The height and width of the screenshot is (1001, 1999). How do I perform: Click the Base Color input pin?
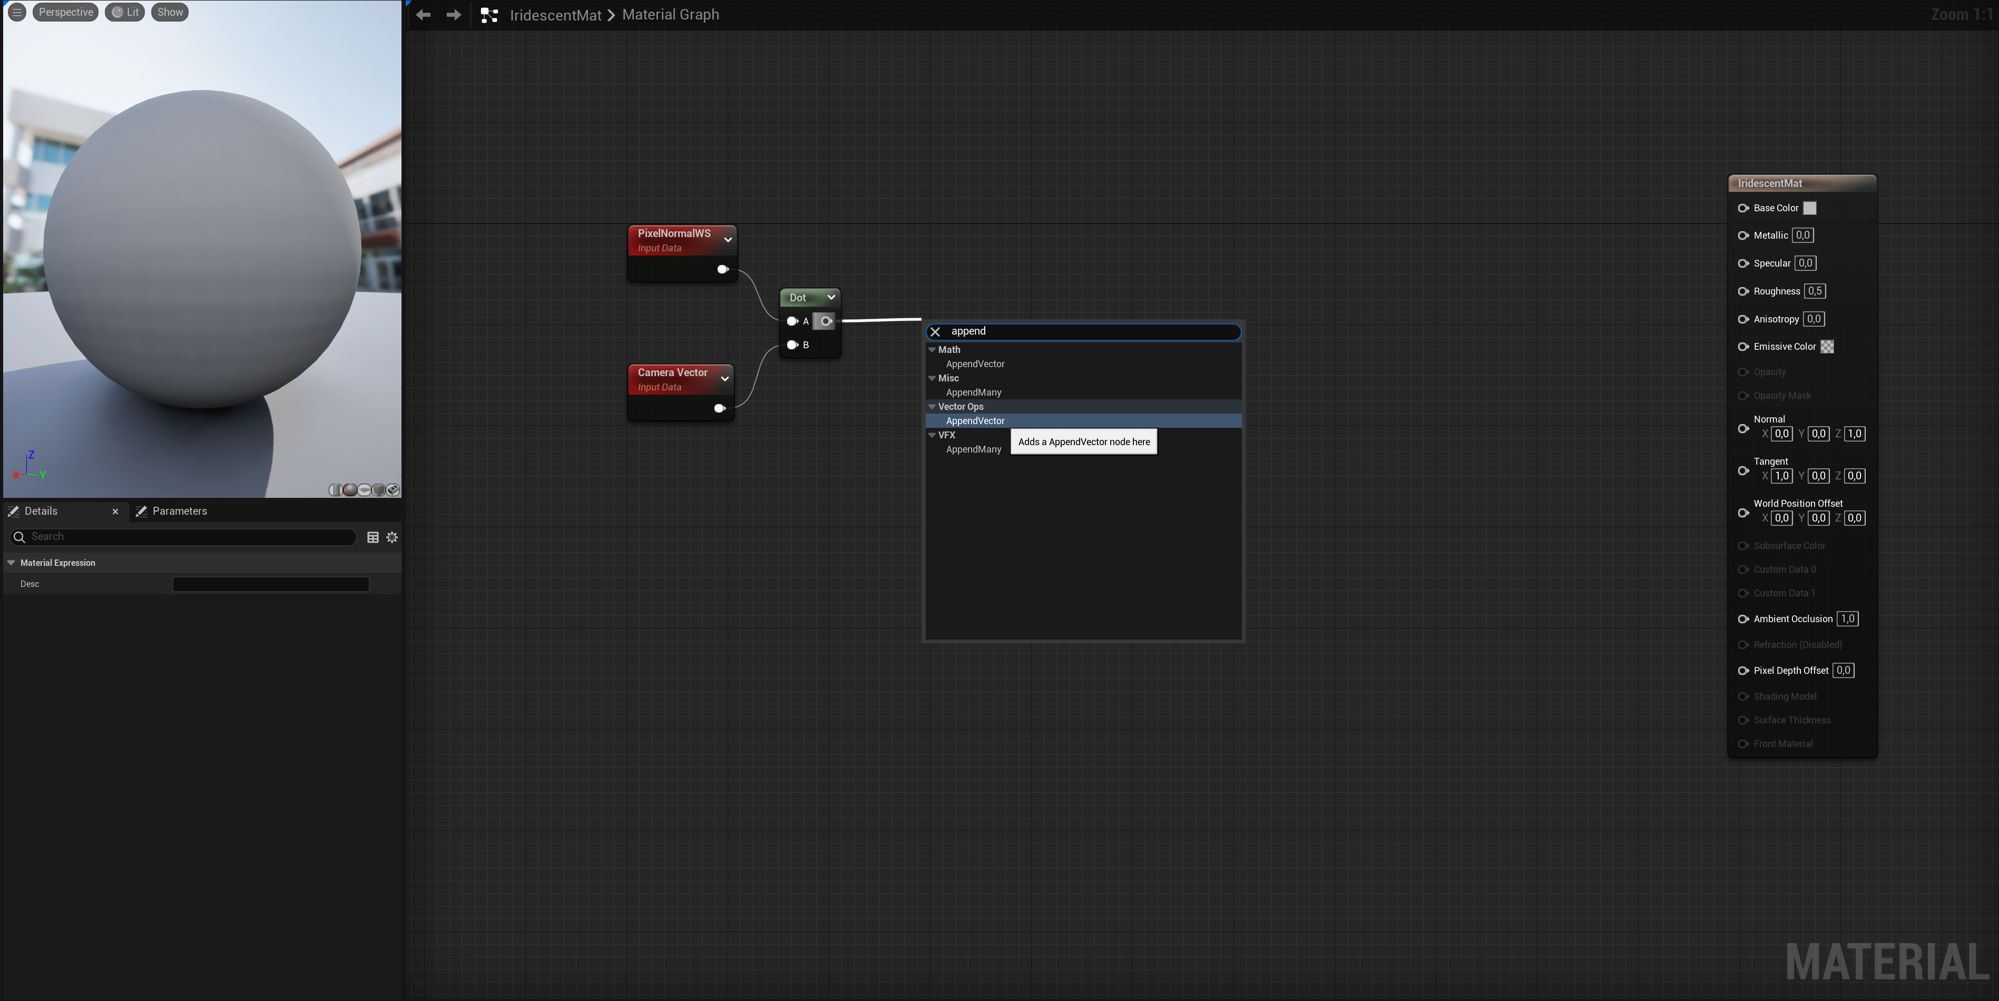pyautogui.click(x=1743, y=208)
